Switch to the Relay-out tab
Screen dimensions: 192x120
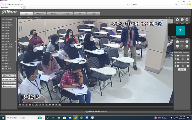click(x=186, y=52)
